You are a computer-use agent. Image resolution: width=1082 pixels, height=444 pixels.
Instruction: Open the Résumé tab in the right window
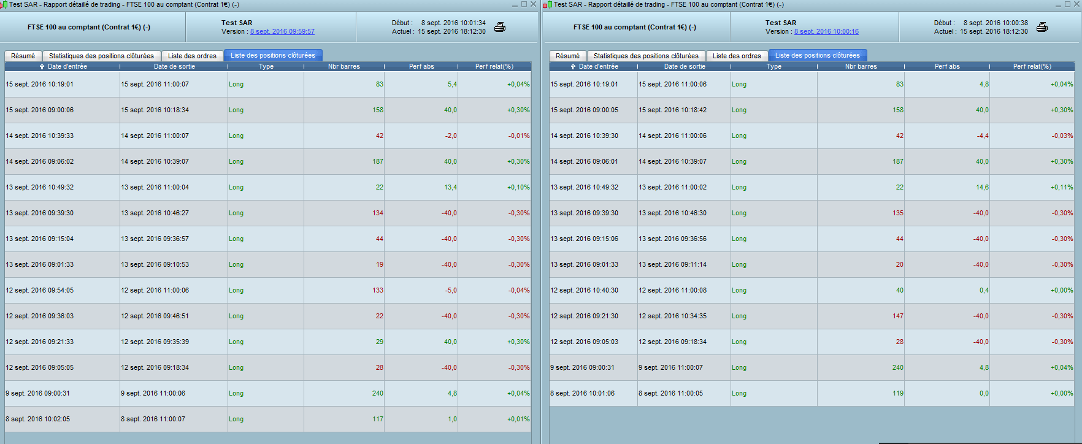point(567,56)
